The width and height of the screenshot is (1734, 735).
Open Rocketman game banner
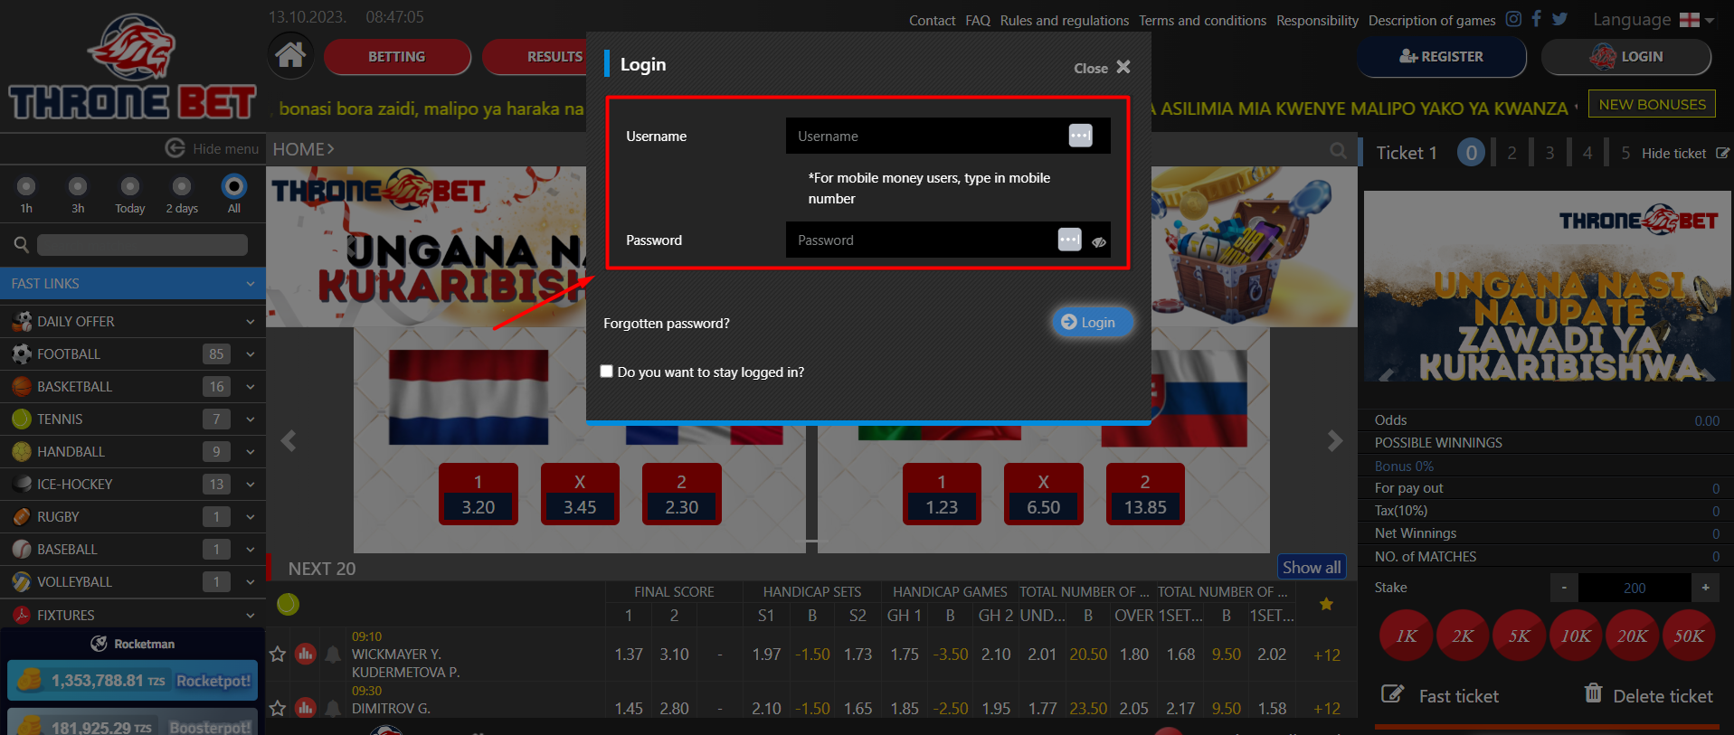click(x=132, y=644)
